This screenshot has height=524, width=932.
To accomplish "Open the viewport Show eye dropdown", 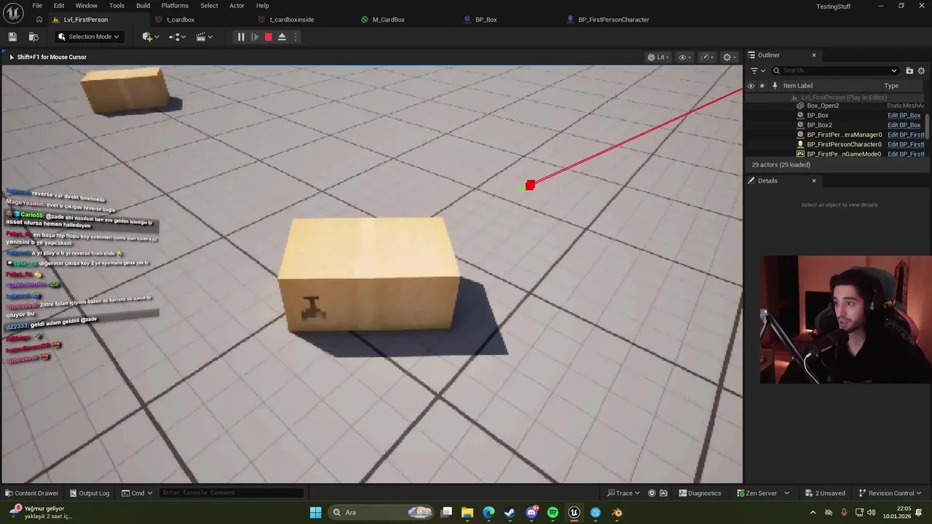I will tap(684, 57).
